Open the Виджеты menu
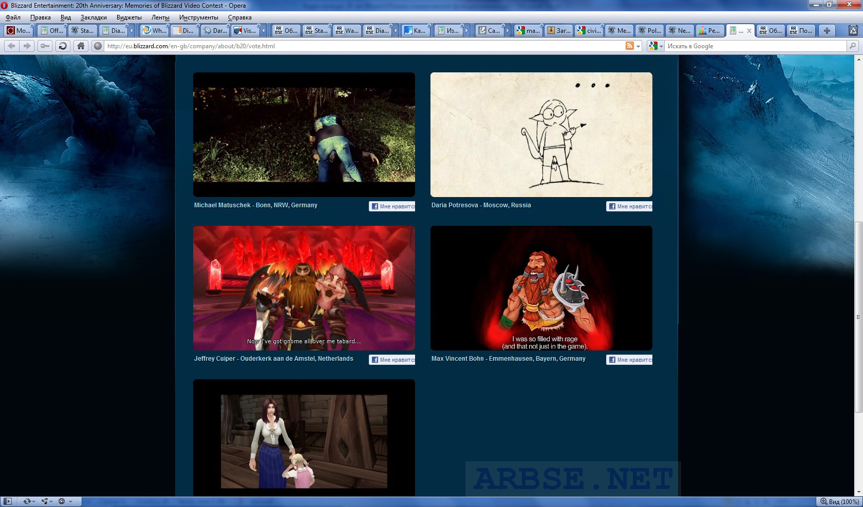Viewport: 863px width, 507px height. tap(129, 17)
